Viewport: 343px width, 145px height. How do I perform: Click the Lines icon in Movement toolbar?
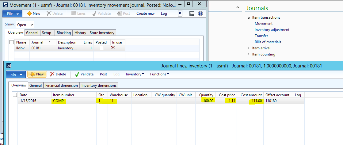click(74, 13)
